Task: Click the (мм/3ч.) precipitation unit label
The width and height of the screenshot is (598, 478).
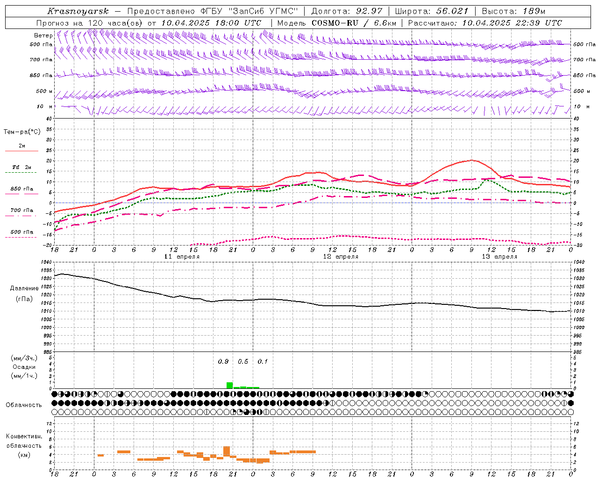Action: click(24, 358)
